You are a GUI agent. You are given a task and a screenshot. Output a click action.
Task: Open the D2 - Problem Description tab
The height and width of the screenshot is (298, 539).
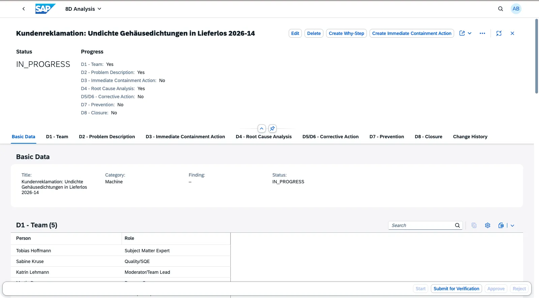coord(107,137)
